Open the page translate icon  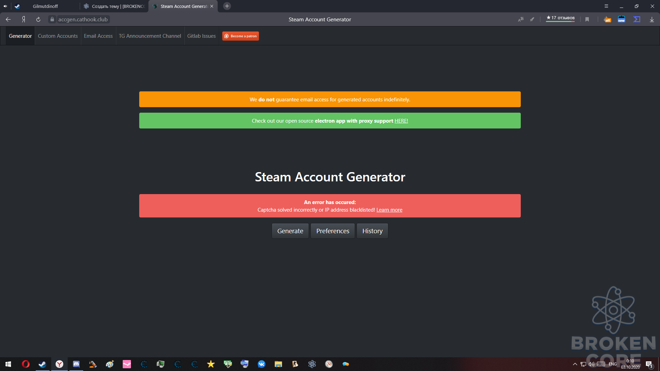pyautogui.click(x=521, y=20)
